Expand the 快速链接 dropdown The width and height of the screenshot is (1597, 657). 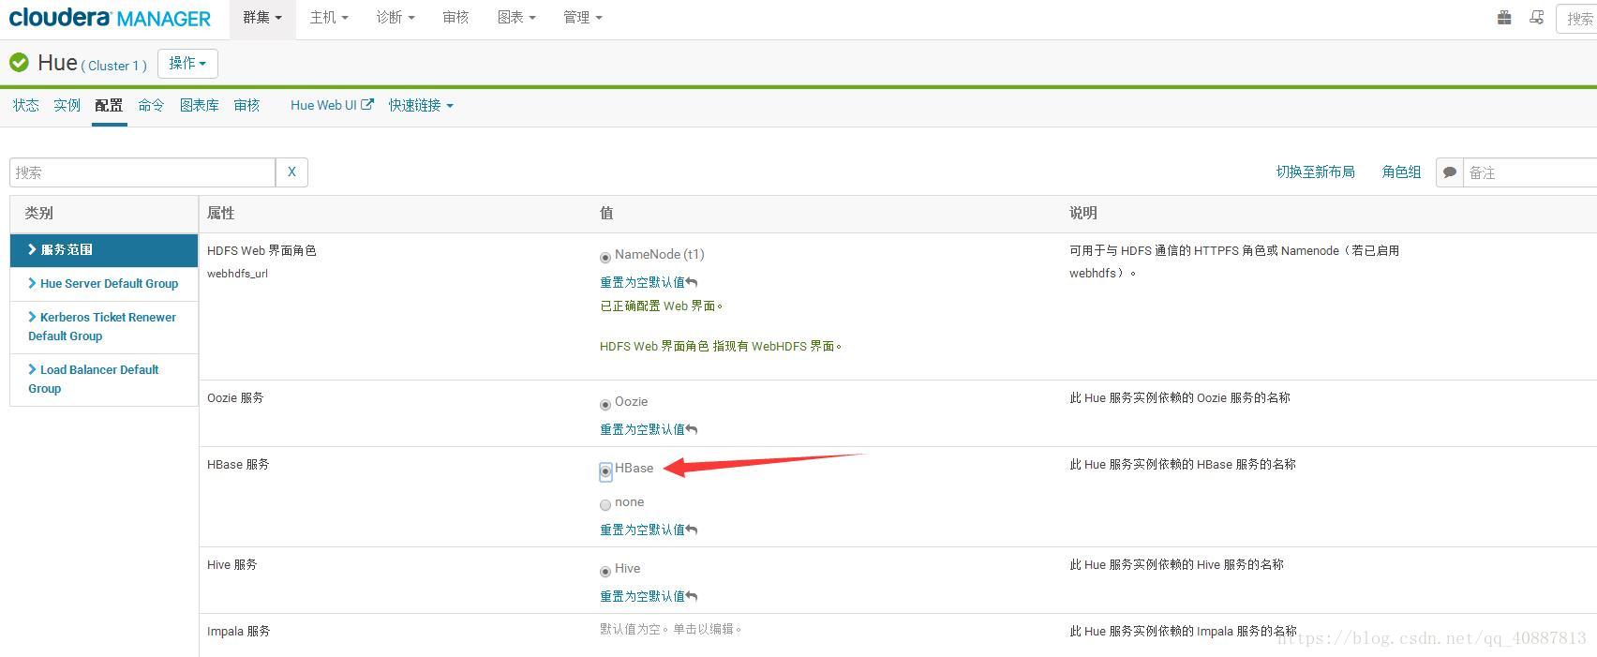point(421,105)
